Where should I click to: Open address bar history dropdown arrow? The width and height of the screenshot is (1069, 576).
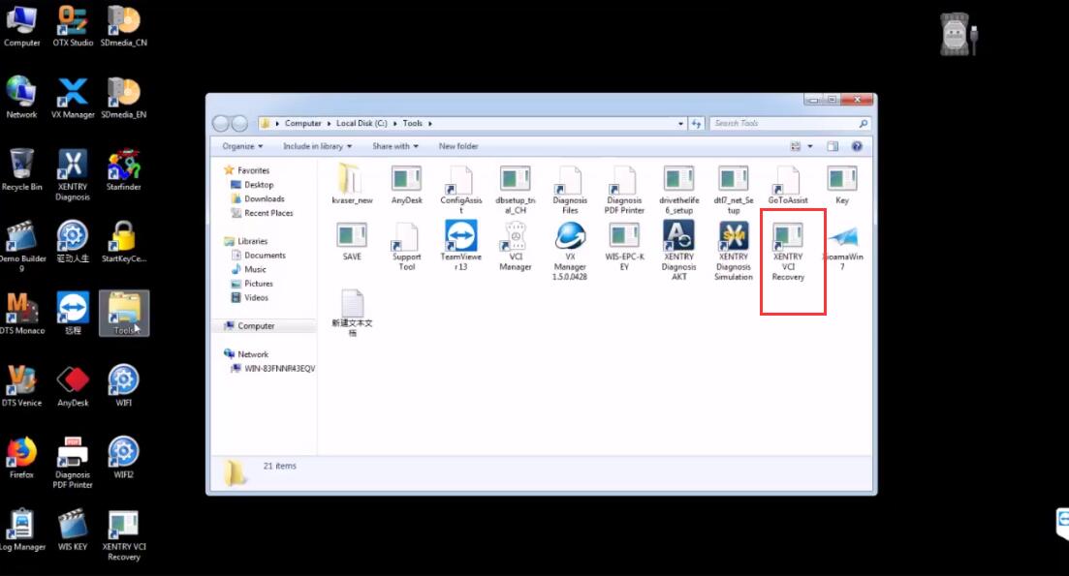[680, 124]
